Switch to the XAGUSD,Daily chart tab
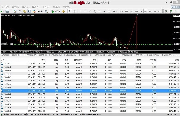The height and width of the screenshot is (116, 180). [72, 55]
